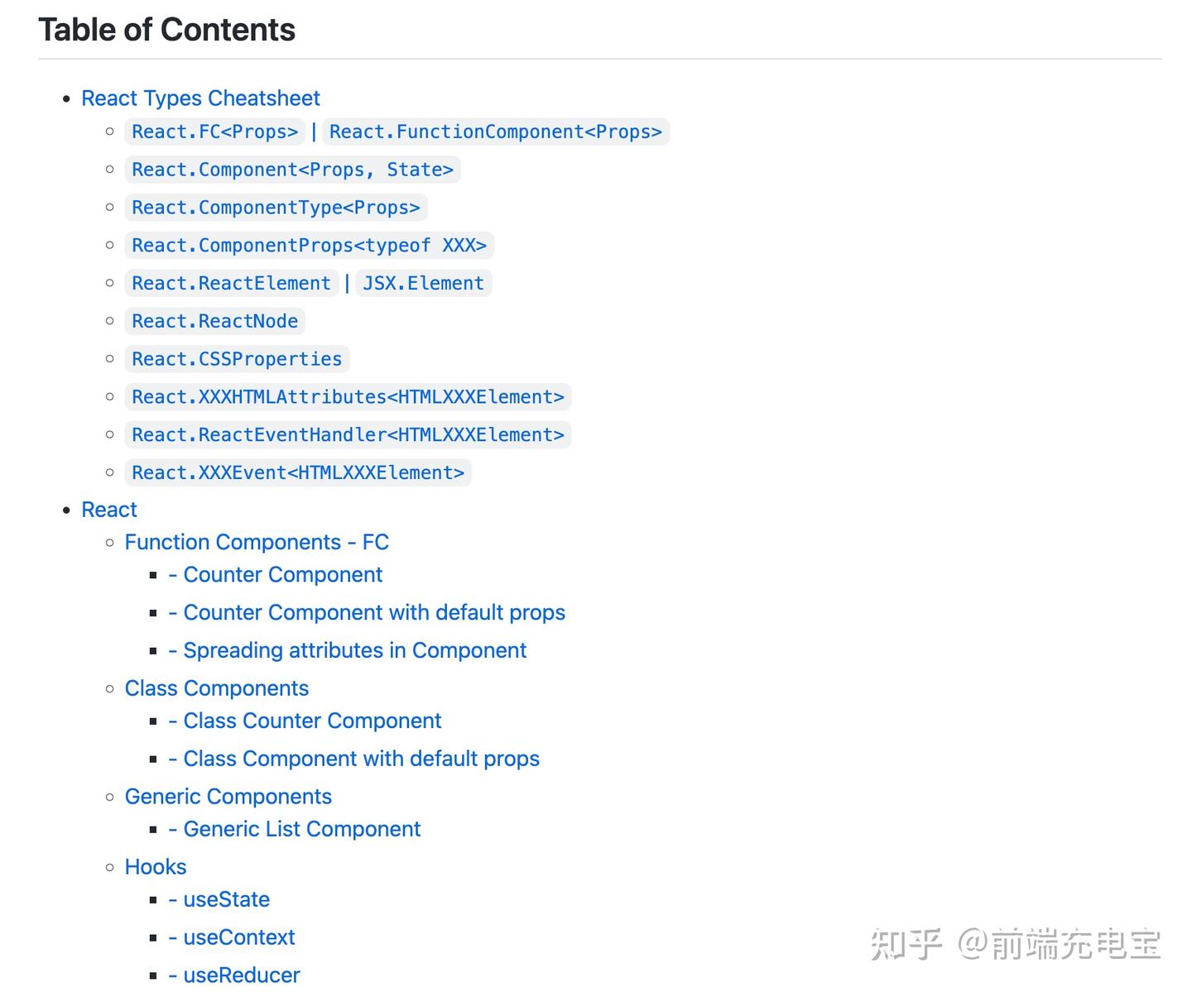The height and width of the screenshot is (992, 1192).
Task: Open the React Types Cheatsheet link
Action: point(200,98)
